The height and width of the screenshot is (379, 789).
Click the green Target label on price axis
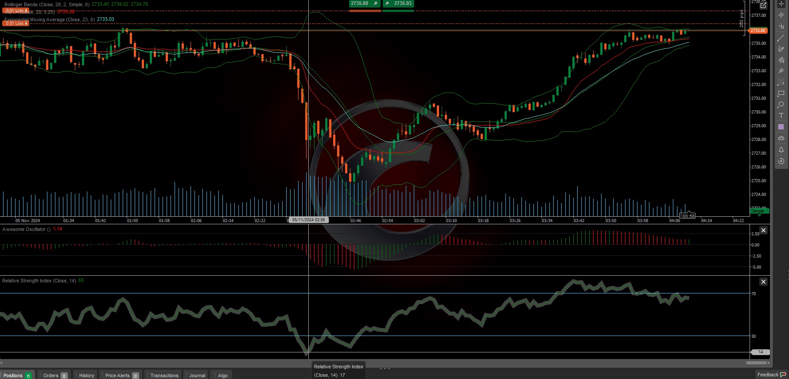[759, 211]
